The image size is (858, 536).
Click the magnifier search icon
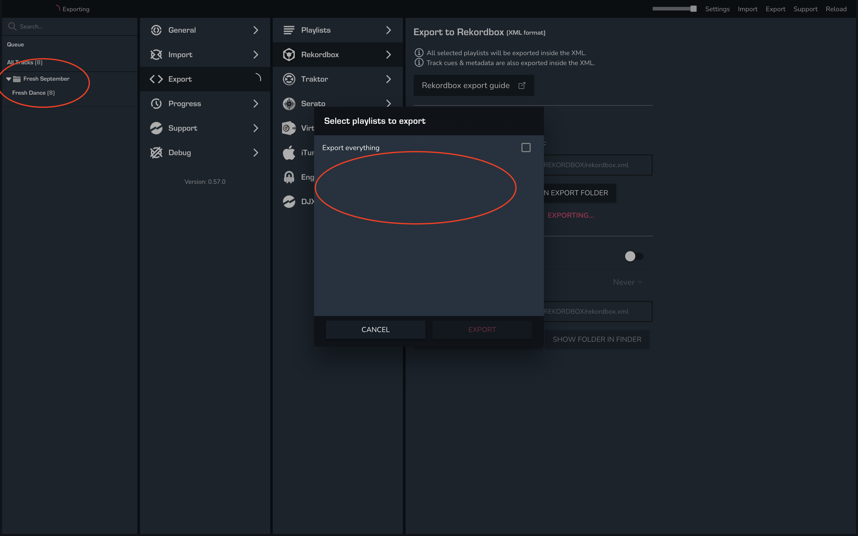[x=12, y=27]
